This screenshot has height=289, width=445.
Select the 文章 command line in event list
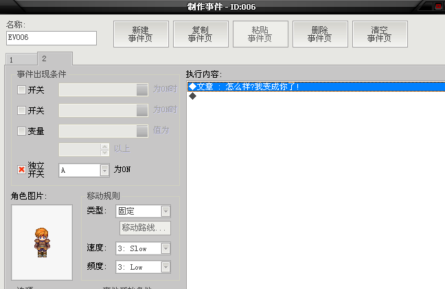(316, 87)
